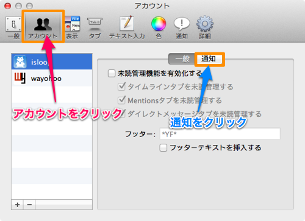Image resolution: width=305 pixels, height=221 pixels.
Task: Click the フッター text field
Action: coord(220,134)
